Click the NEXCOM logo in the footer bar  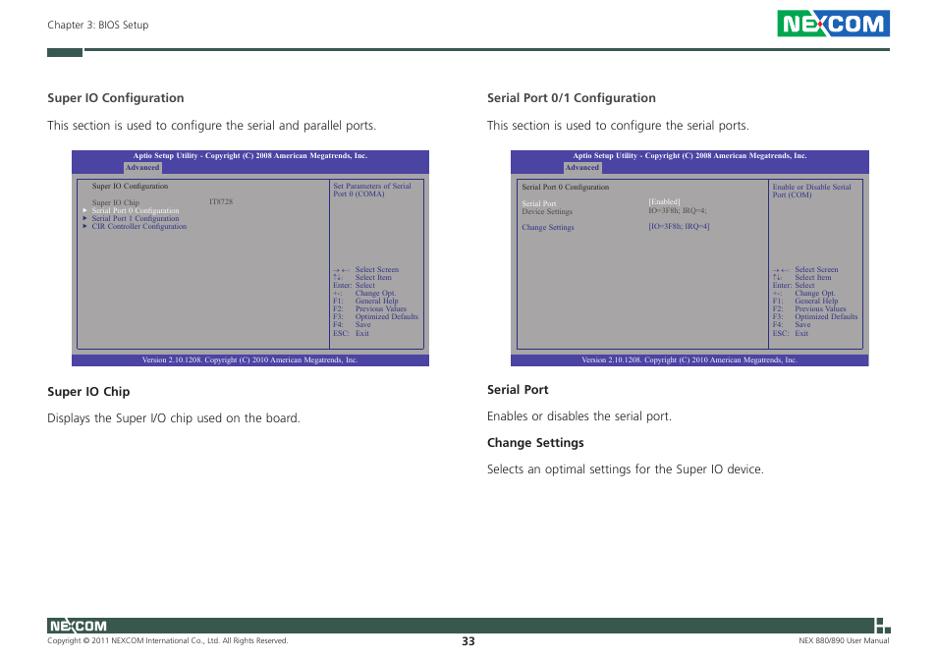point(79,626)
